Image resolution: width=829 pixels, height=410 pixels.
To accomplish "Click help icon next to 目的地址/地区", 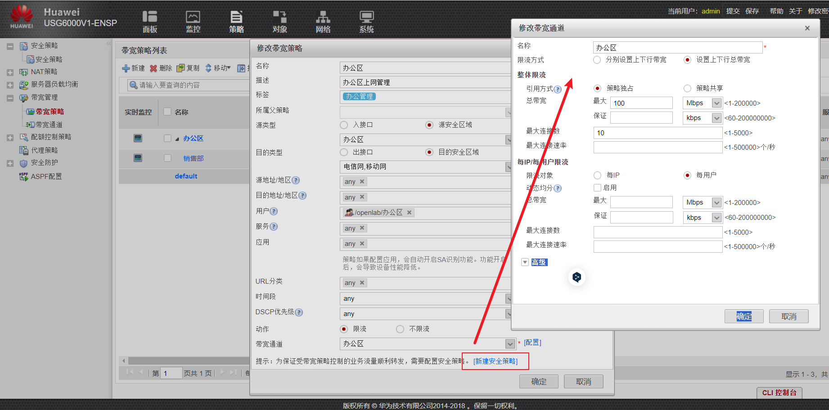I will 302,196.
